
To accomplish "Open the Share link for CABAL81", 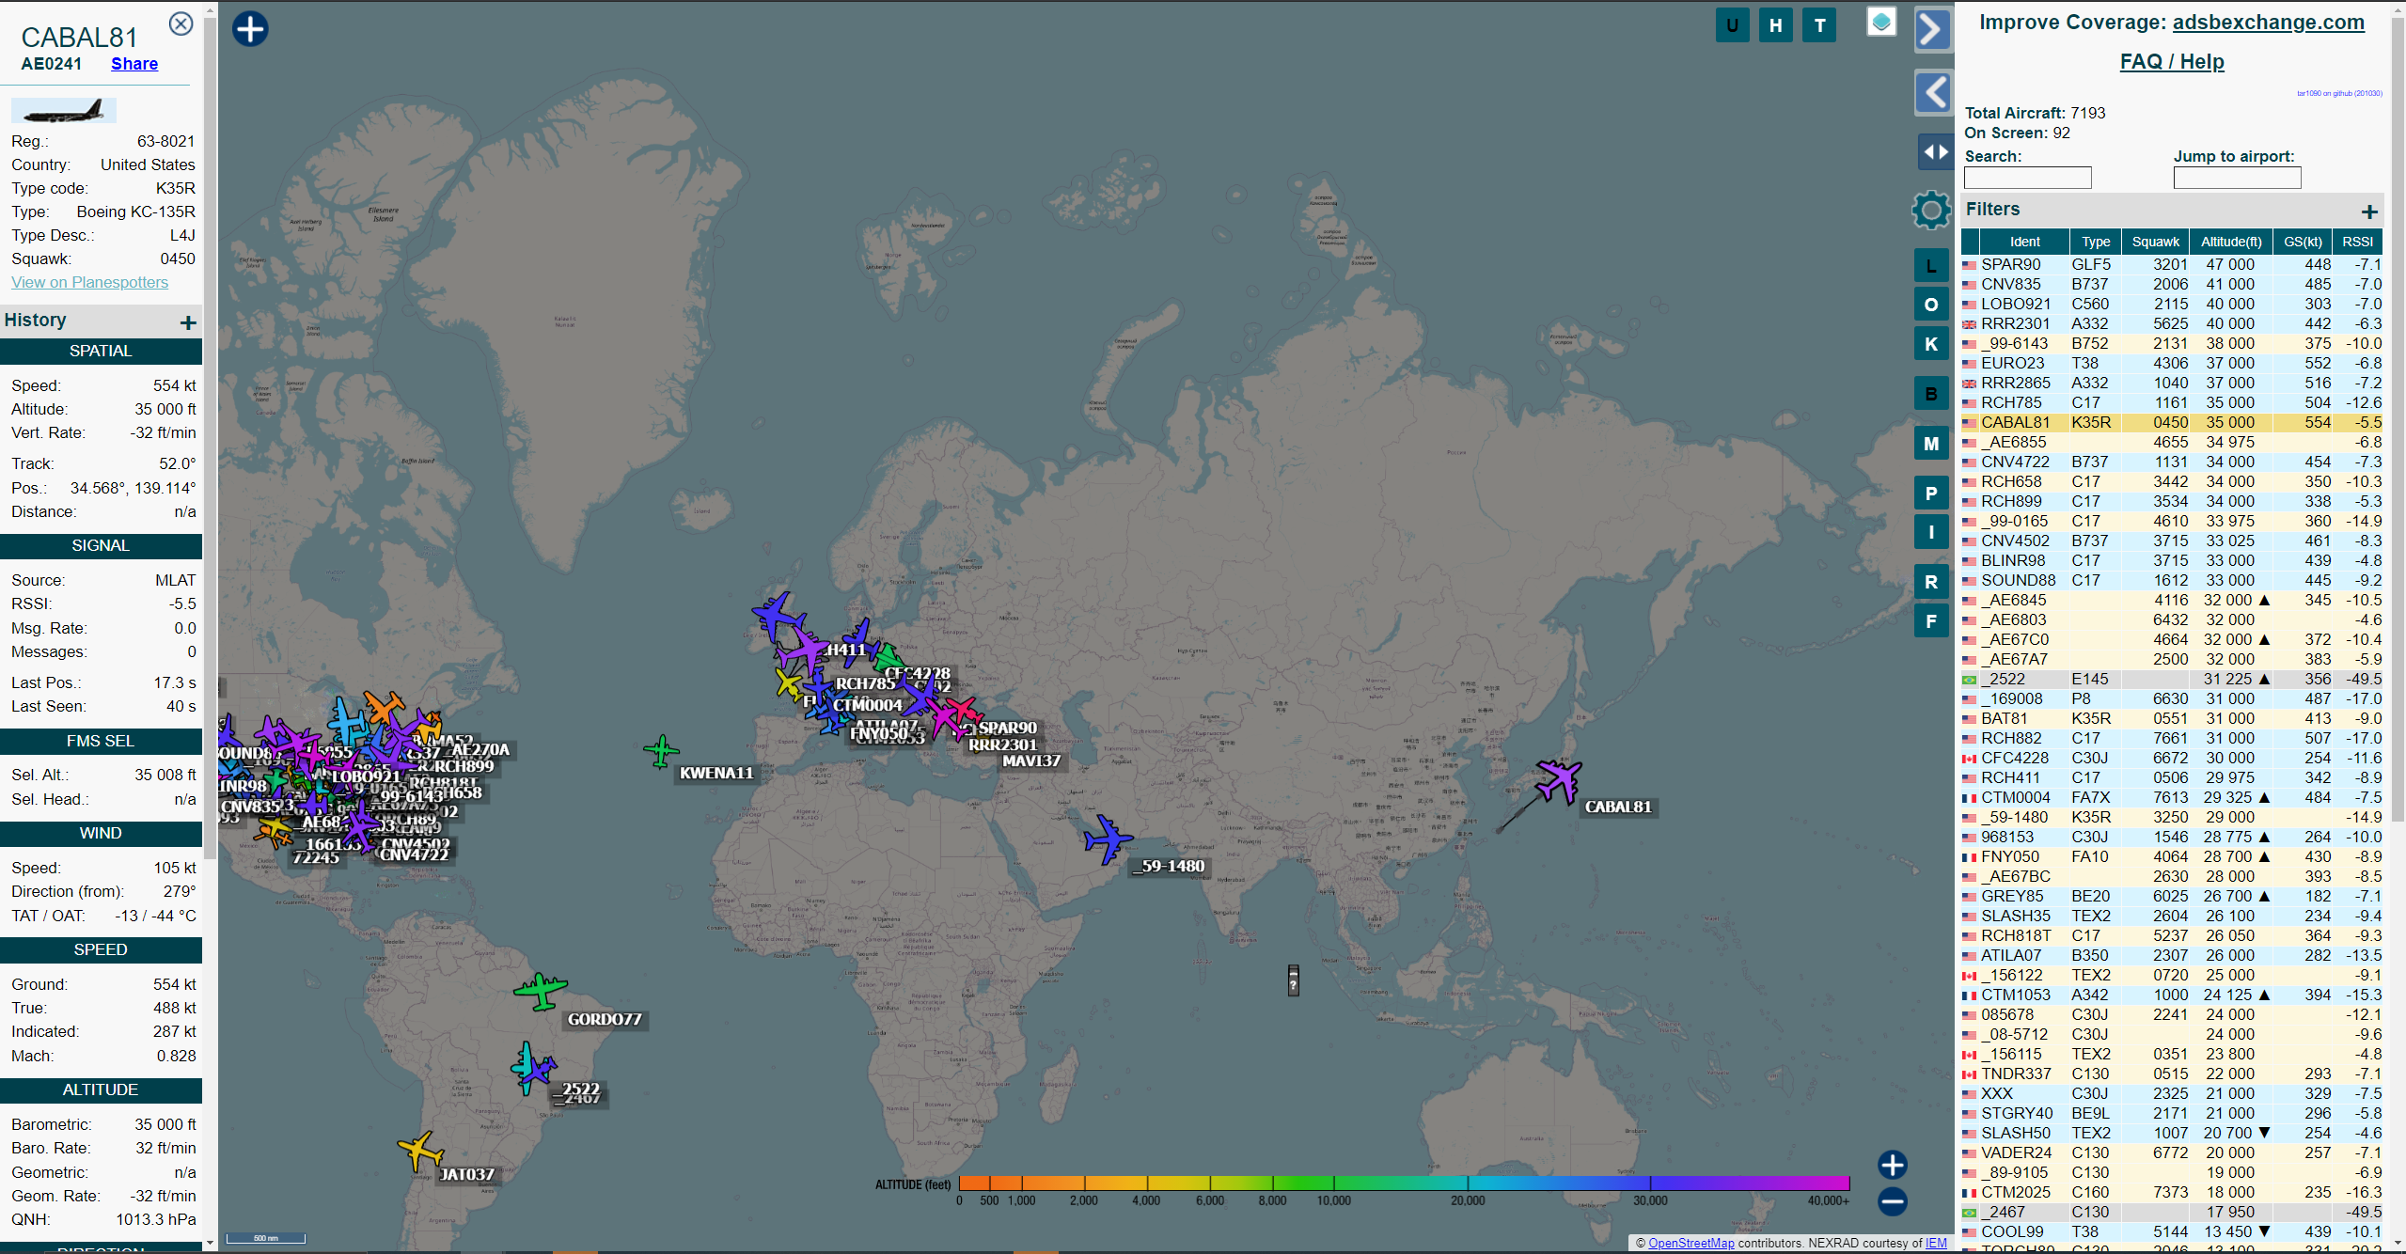I will (134, 64).
